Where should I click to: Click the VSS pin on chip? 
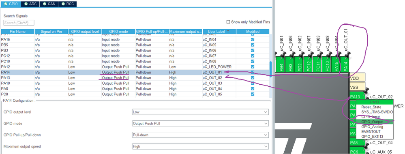pos(358,87)
